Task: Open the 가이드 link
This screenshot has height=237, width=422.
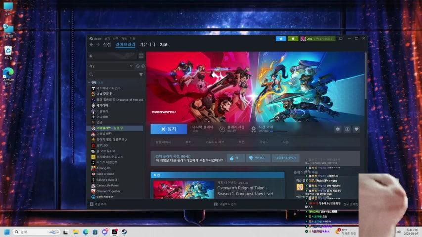Action: [x=264, y=142]
